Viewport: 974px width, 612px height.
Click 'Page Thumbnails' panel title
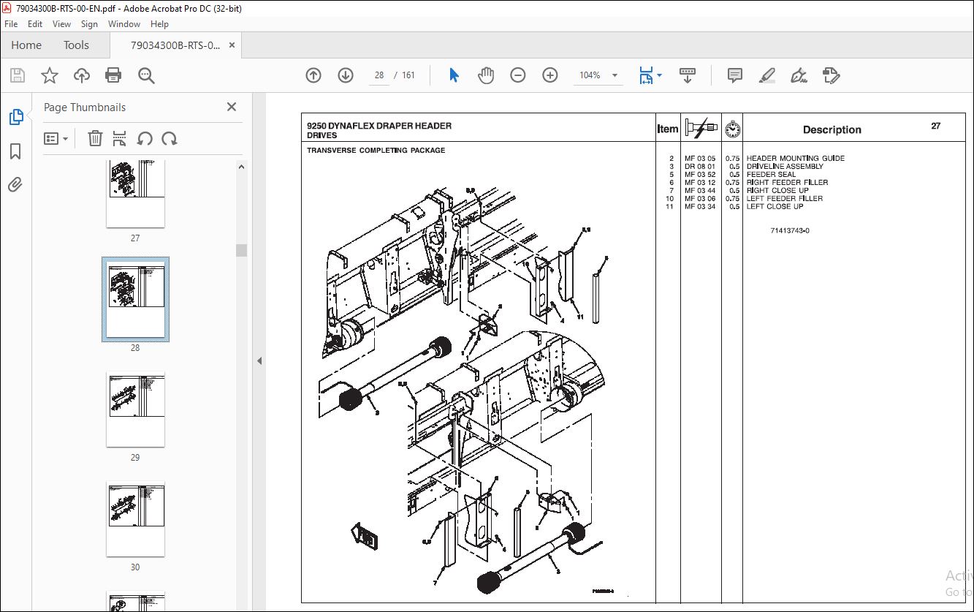[x=85, y=107]
